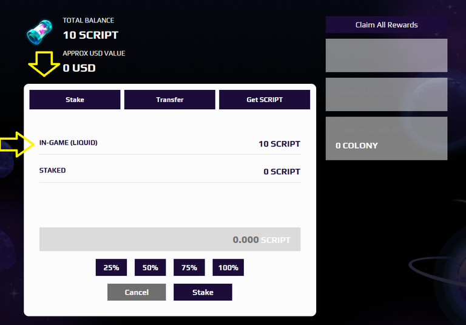Click the SCRIPT vial token icon

pos(39,32)
